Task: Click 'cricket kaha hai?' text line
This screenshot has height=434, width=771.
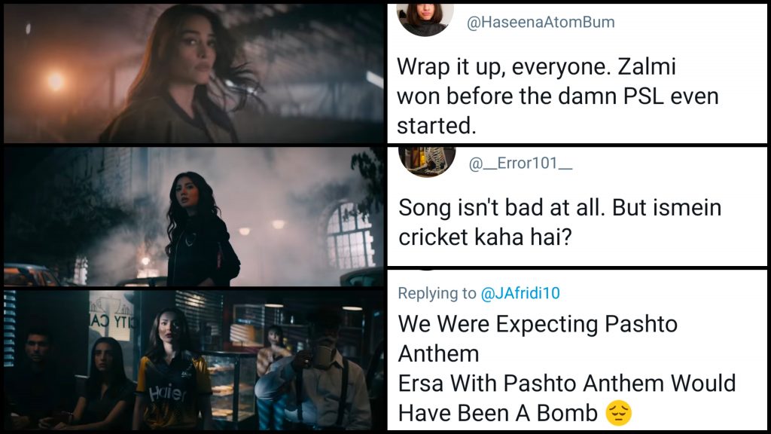Action: 485,237
